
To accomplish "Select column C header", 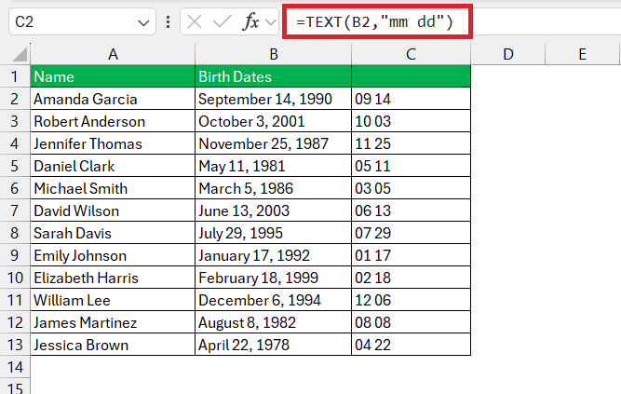I will click(412, 54).
